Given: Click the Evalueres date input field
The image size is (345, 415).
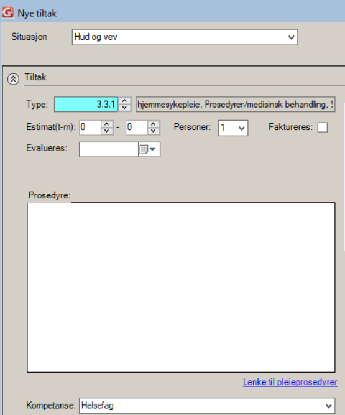Looking at the screenshot, I should coord(109,149).
